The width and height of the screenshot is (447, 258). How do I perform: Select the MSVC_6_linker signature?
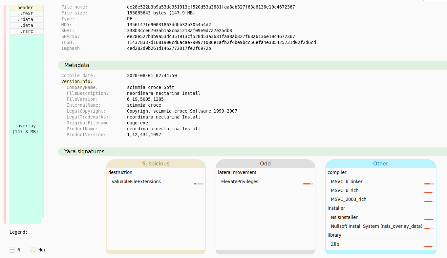click(345, 181)
